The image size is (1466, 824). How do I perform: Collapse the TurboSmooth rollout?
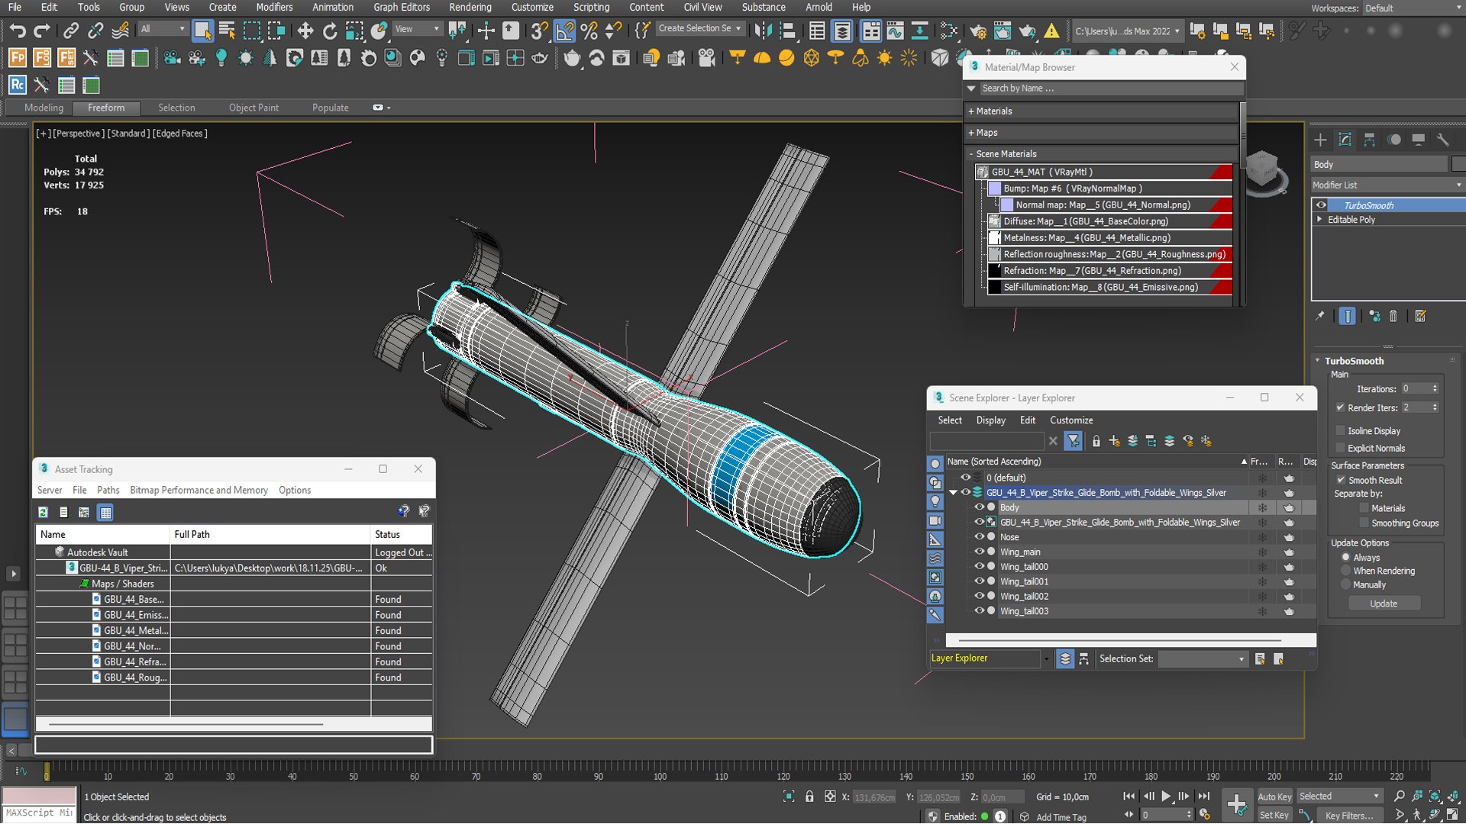[x=1317, y=360]
